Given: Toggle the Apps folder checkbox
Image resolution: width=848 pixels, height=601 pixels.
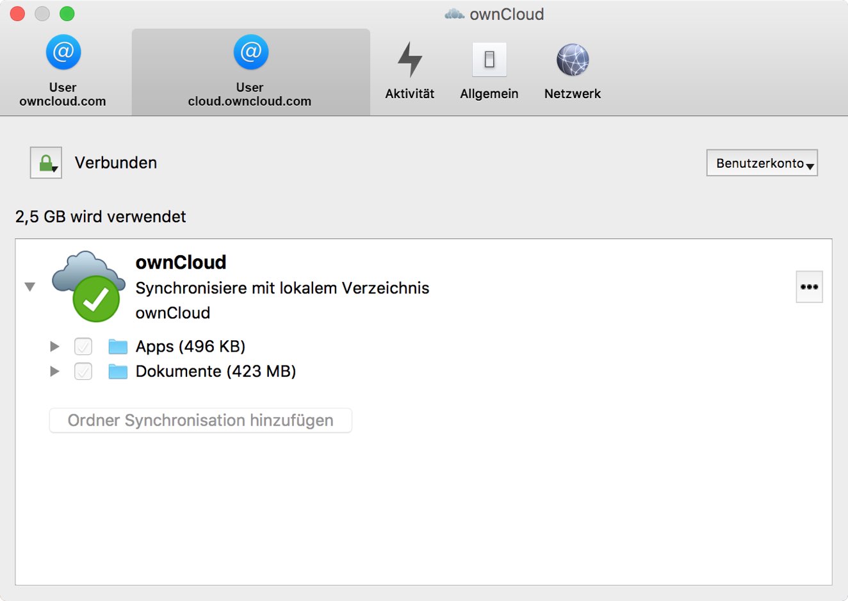Looking at the screenshot, I should (x=83, y=347).
